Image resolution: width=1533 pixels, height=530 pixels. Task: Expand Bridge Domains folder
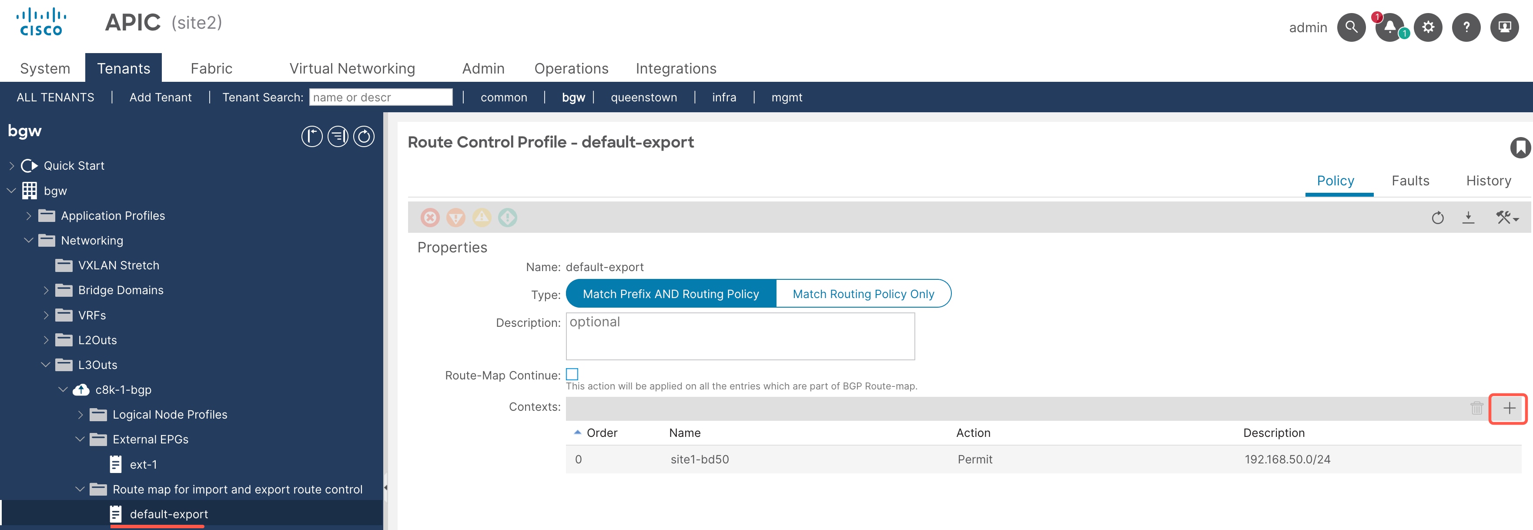click(46, 290)
